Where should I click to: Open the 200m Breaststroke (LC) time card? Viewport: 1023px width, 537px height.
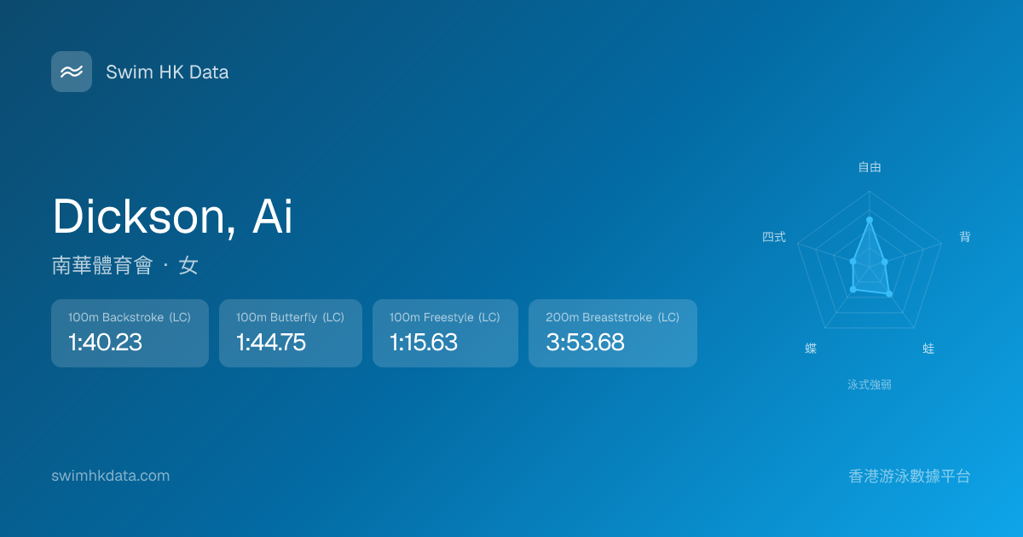click(x=612, y=333)
